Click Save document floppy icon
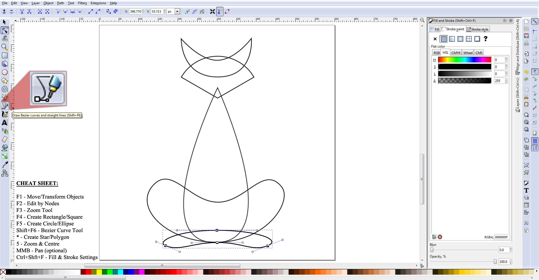Image resolution: width=539 pixels, height=280 pixels. [526, 36]
